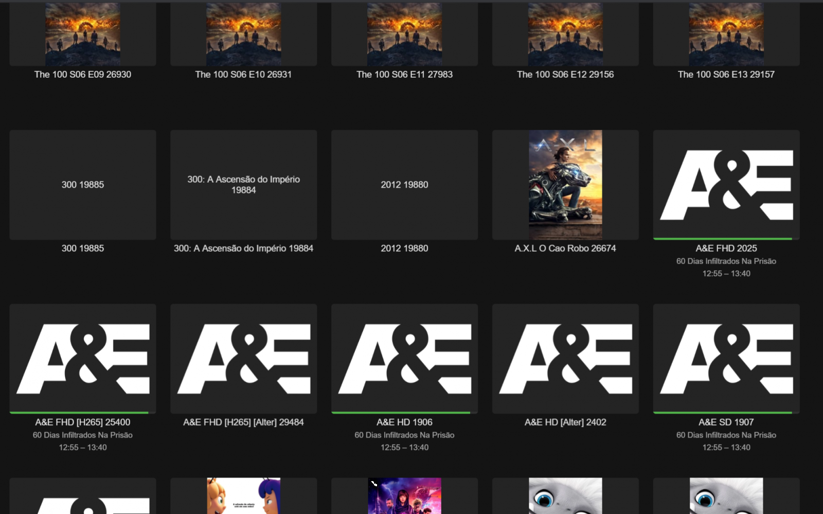Click the time range under A&E HD 1906
This screenshot has width=823, height=514.
[405, 448]
